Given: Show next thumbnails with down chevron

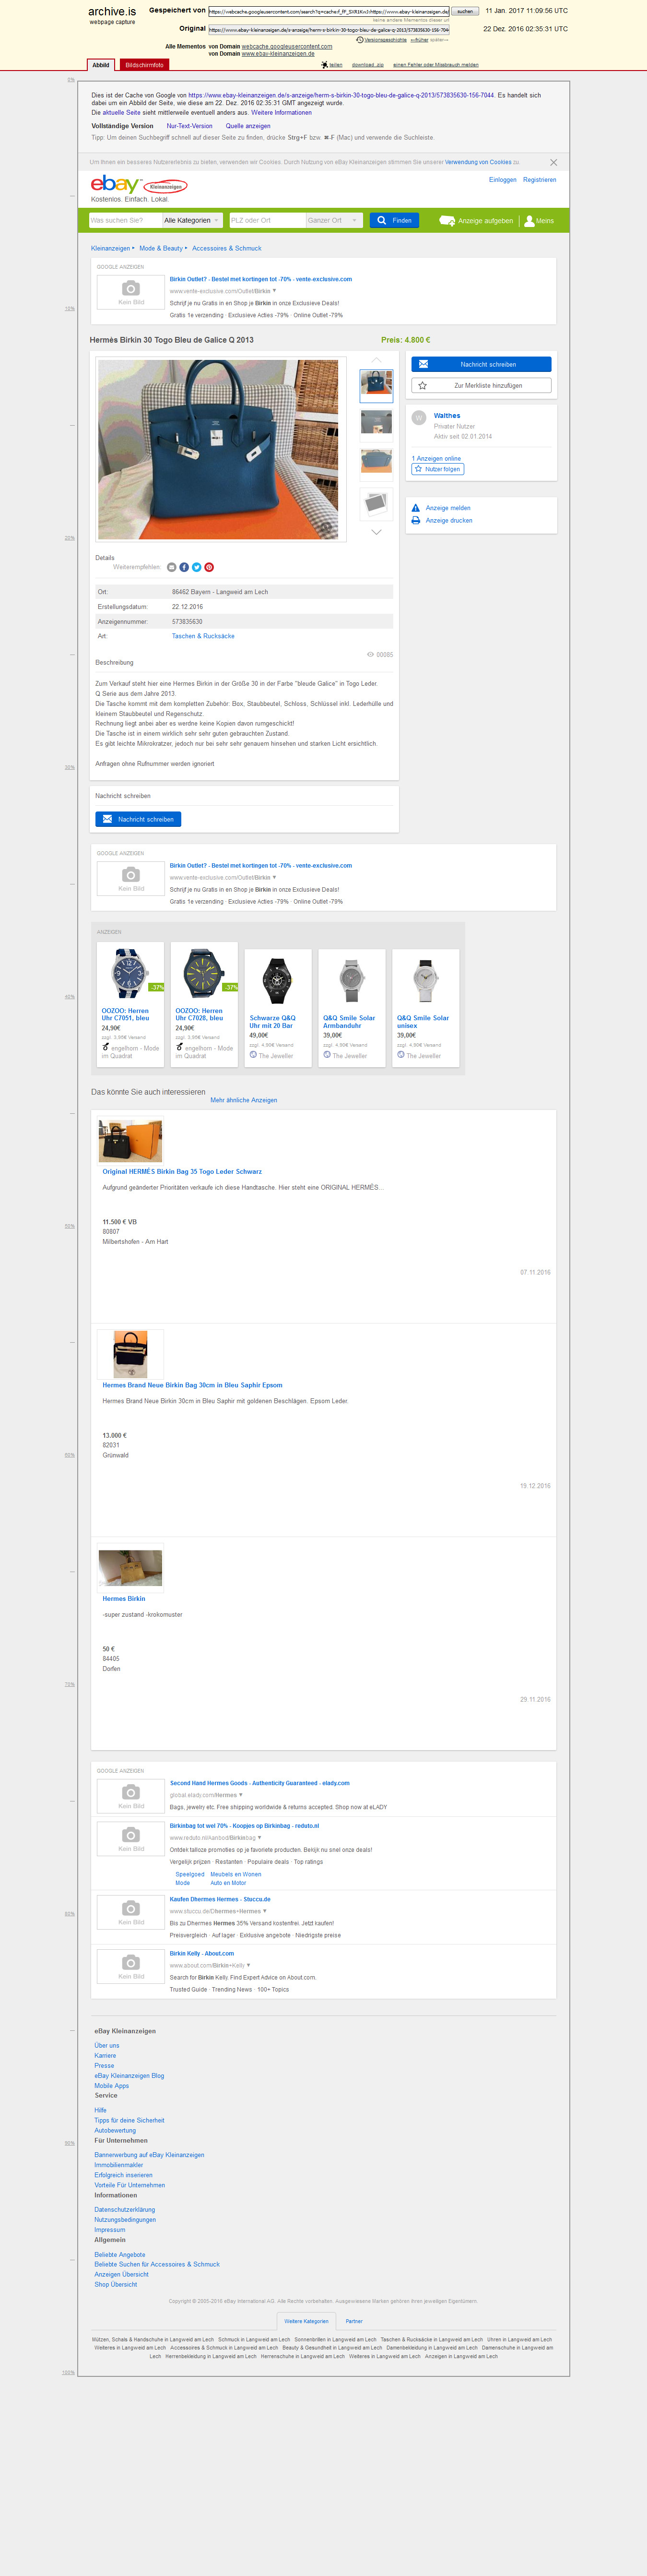Looking at the screenshot, I should coord(376,532).
